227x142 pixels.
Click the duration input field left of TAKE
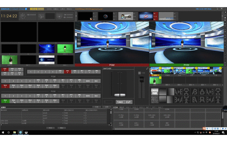point(108,102)
